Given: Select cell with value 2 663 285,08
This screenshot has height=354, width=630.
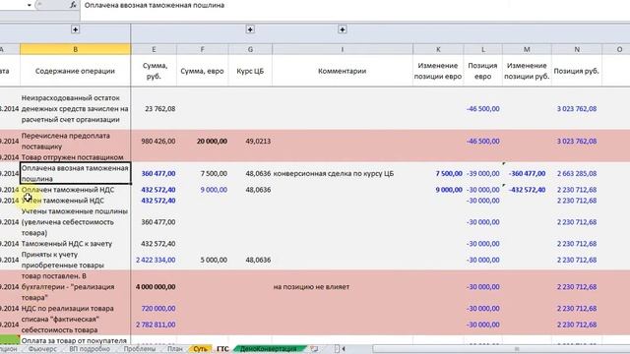Looking at the screenshot, I should click(x=577, y=173).
